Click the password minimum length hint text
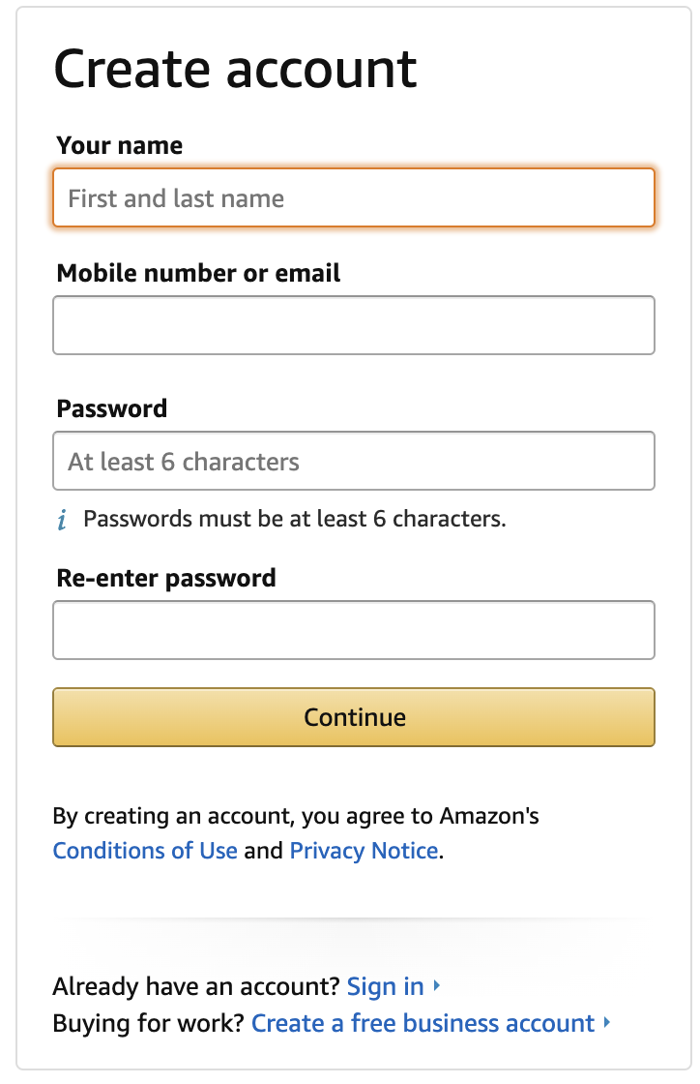The image size is (700, 1084). click(x=295, y=519)
